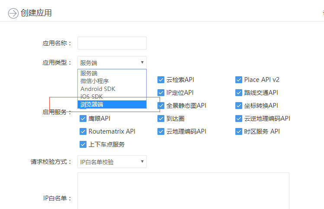Choose 微信小程序 in the dropdown list
This screenshot has height=209, width=324.
[112, 81]
